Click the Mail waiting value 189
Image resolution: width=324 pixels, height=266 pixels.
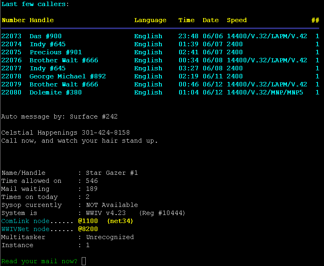coord(92,189)
